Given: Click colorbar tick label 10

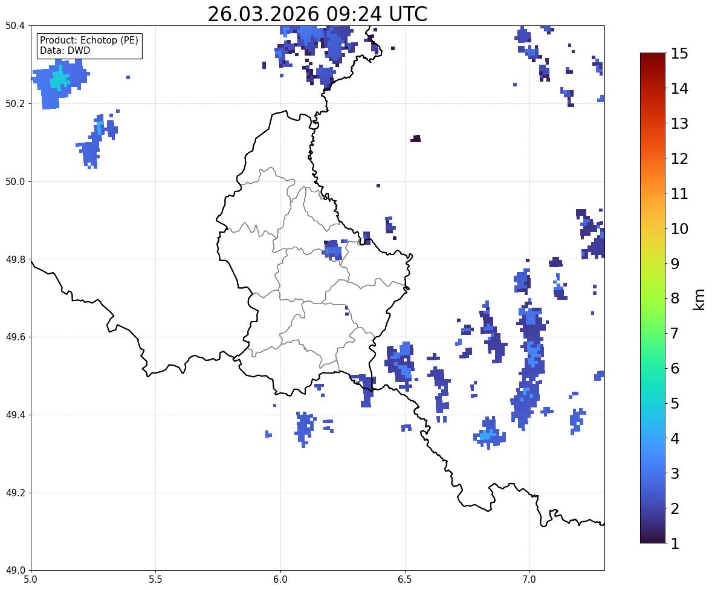Looking at the screenshot, I should 679,229.
